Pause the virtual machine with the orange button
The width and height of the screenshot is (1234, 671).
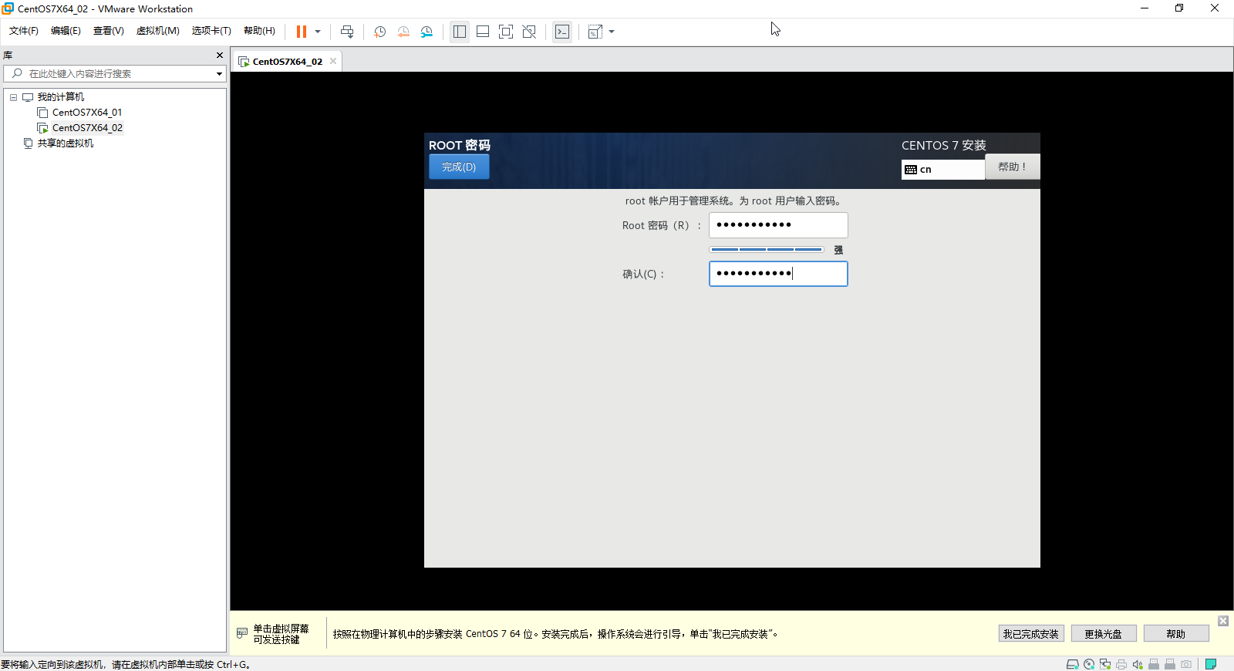point(302,32)
